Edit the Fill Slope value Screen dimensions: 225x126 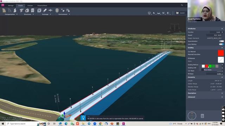tap(215, 74)
